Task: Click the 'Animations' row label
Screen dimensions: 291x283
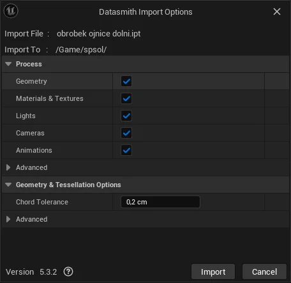Action: click(34, 150)
